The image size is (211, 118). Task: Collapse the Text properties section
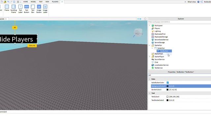(x=149, y=93)
